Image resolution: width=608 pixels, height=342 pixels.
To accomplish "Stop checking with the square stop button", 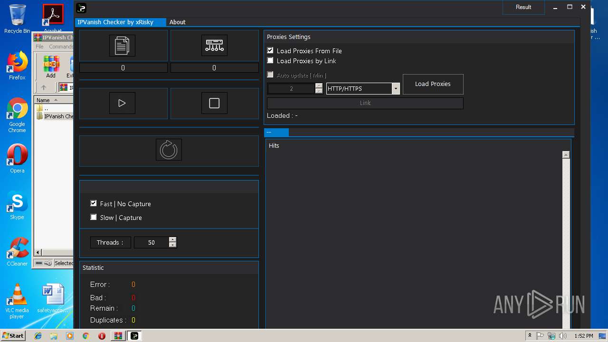I will click(214, 103).
